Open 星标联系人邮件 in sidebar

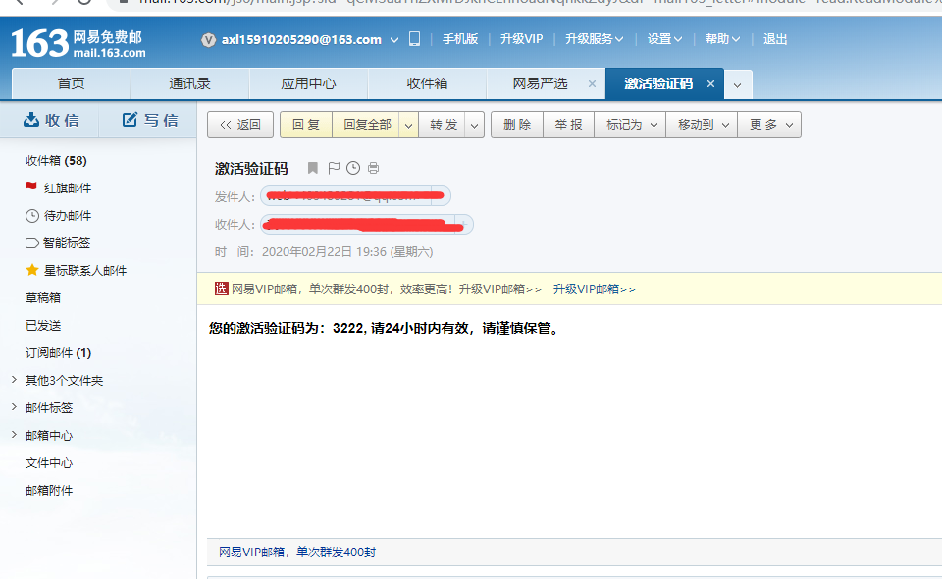(76, 270)
